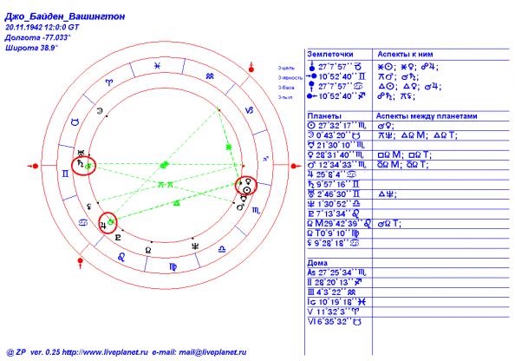The width and height of the screenshot is (515, 361).
Task: Select the left-arrow dot icon beside 10°52'40'' Sagittarius
Action: coord(312,96)
